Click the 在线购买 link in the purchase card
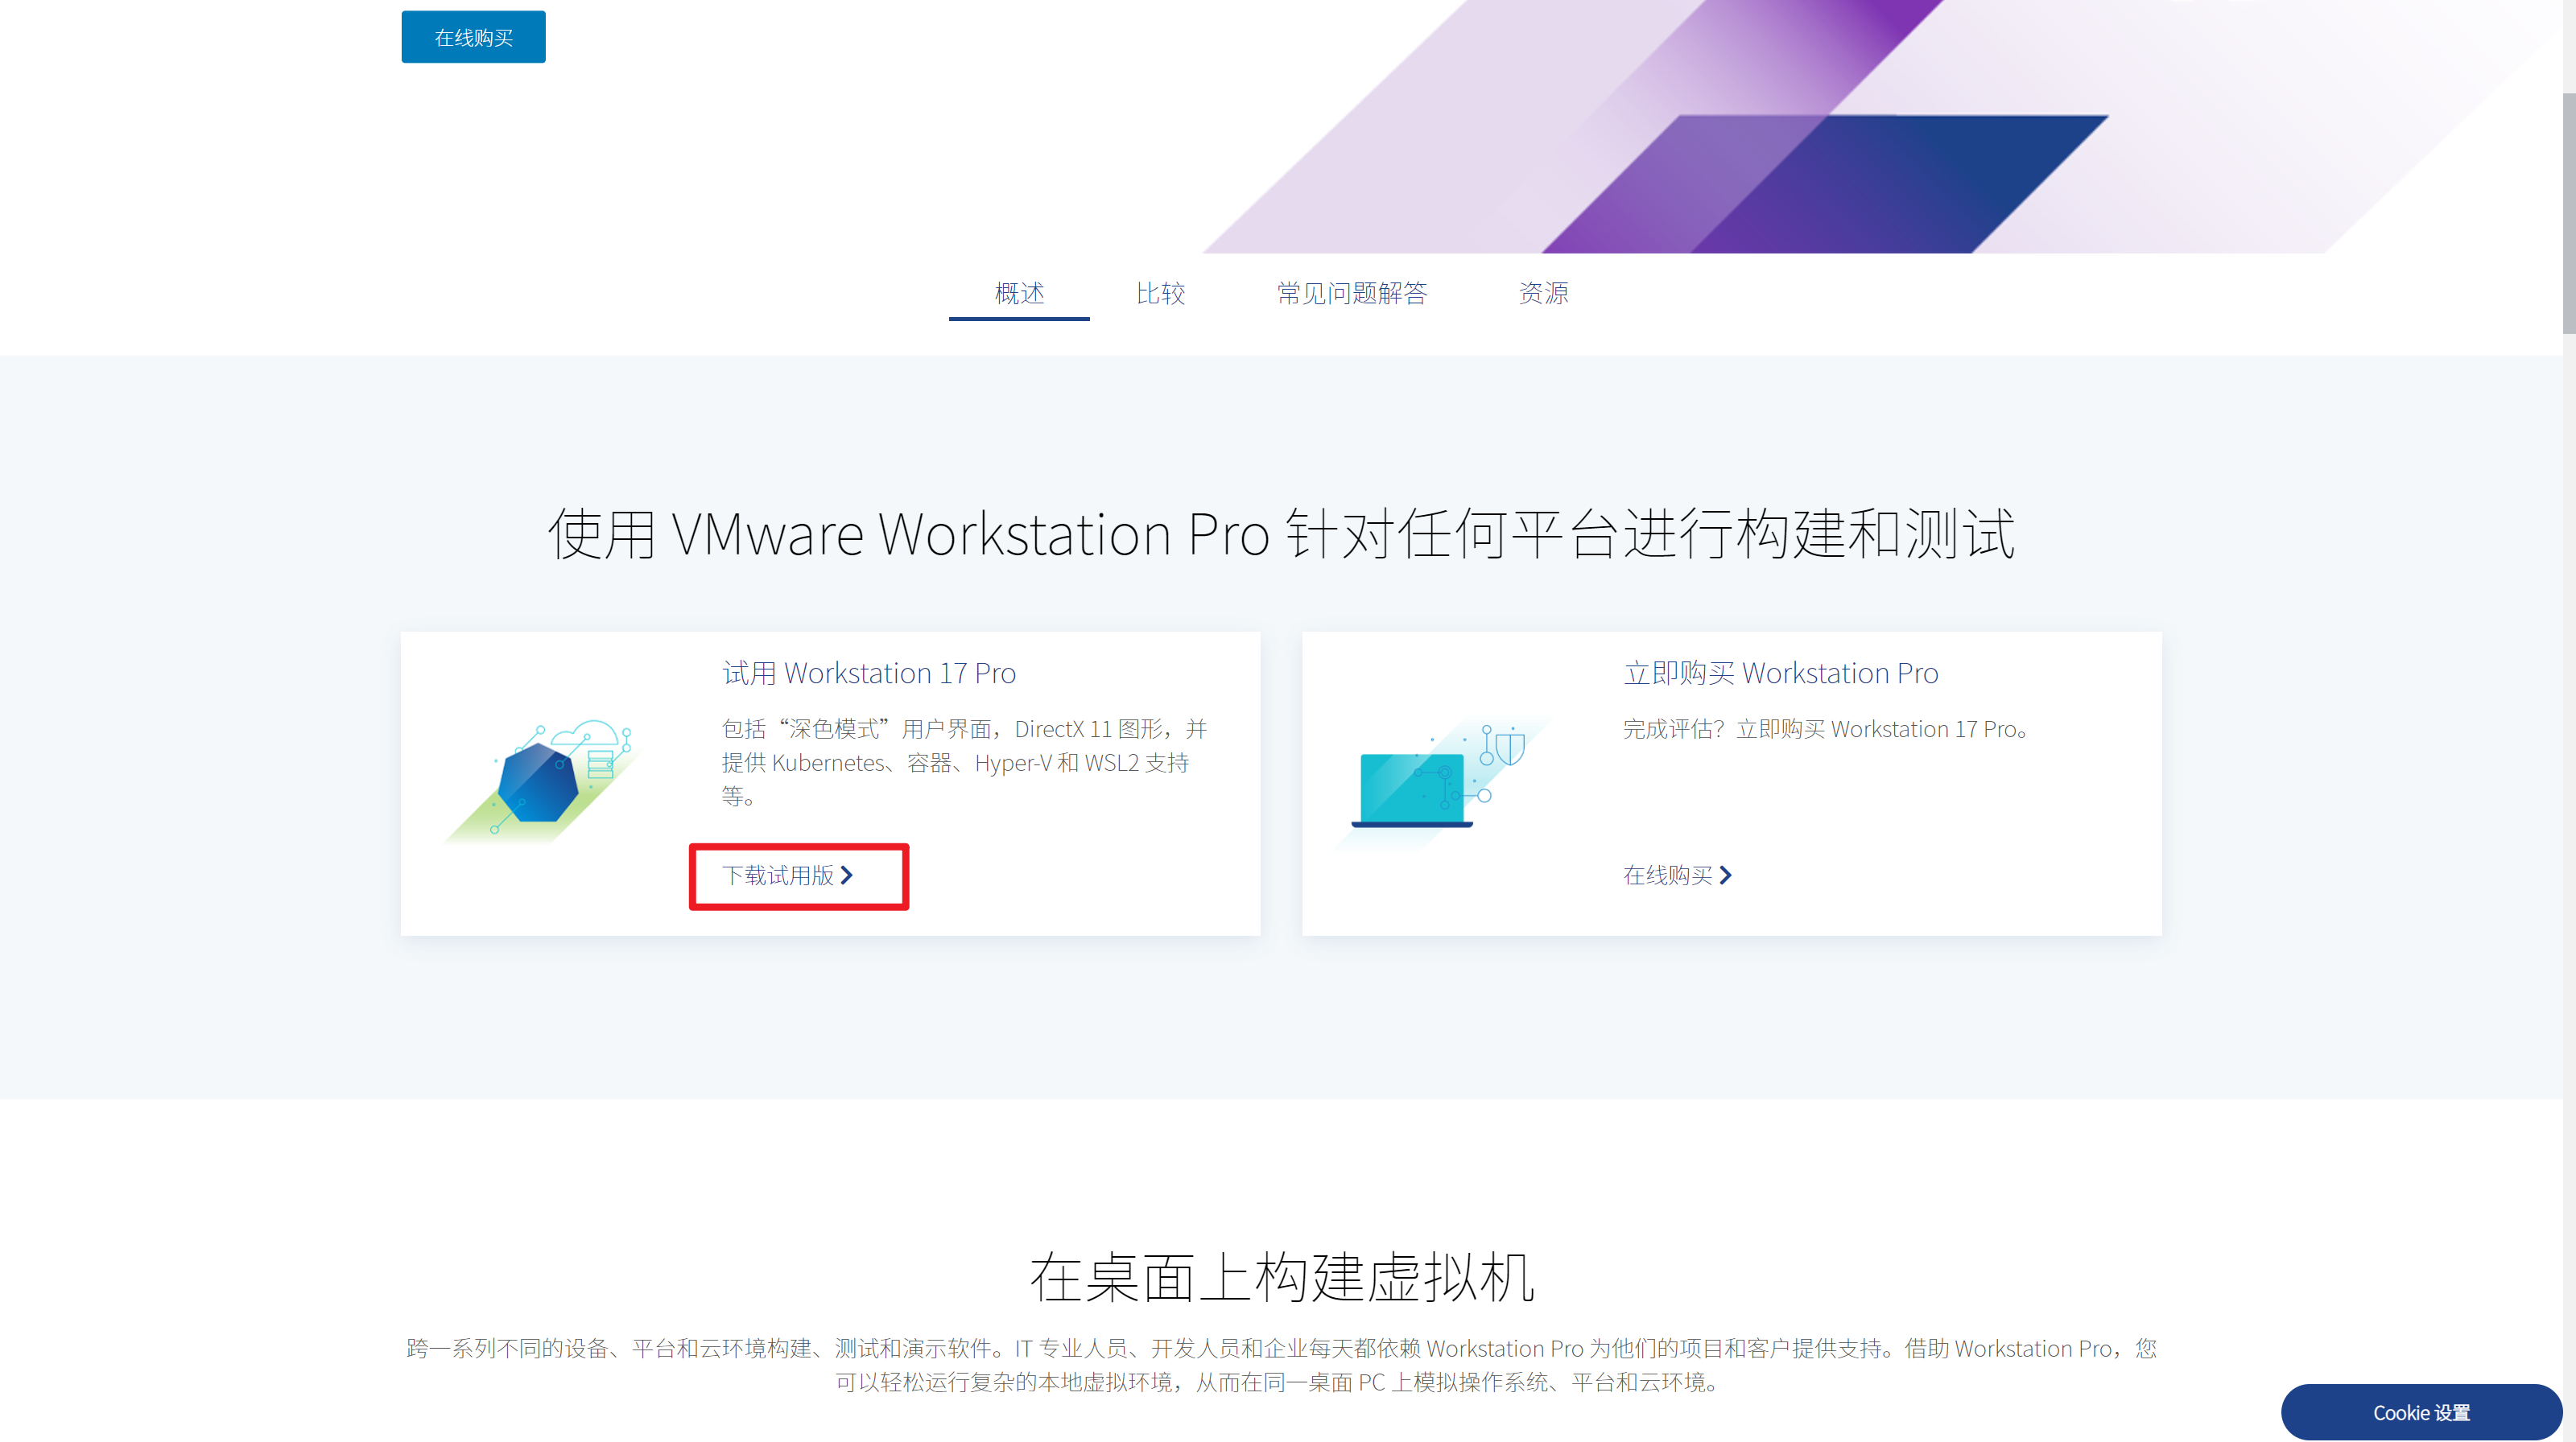 tap(1668, 875)
